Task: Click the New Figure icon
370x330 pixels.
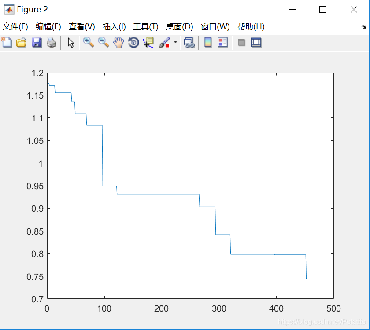Action: point(7,42)
